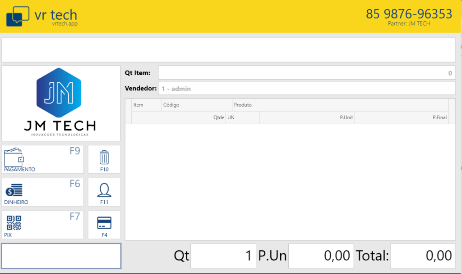The image size is (462, 274).
Task: Click the large top search field
Action: tap(228, 50)
